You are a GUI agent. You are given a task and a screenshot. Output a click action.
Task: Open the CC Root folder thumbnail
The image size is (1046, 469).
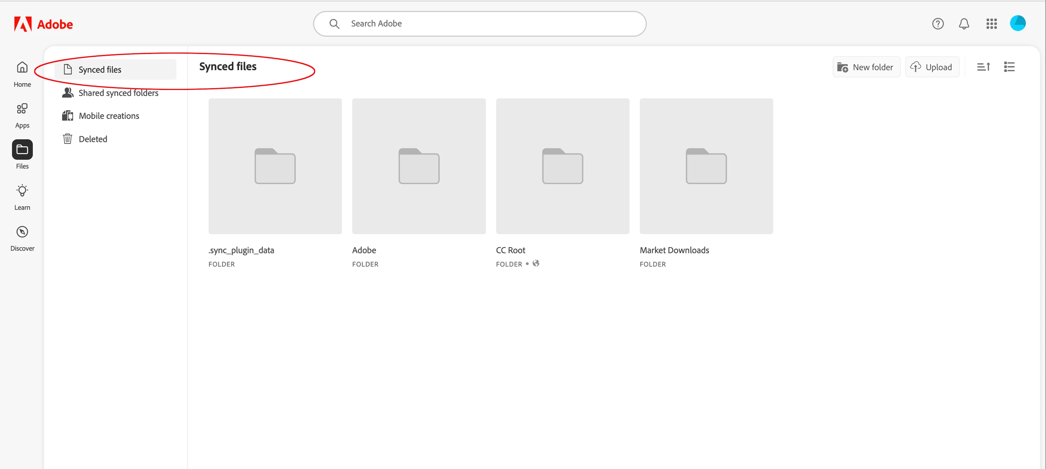click(563, 166)
